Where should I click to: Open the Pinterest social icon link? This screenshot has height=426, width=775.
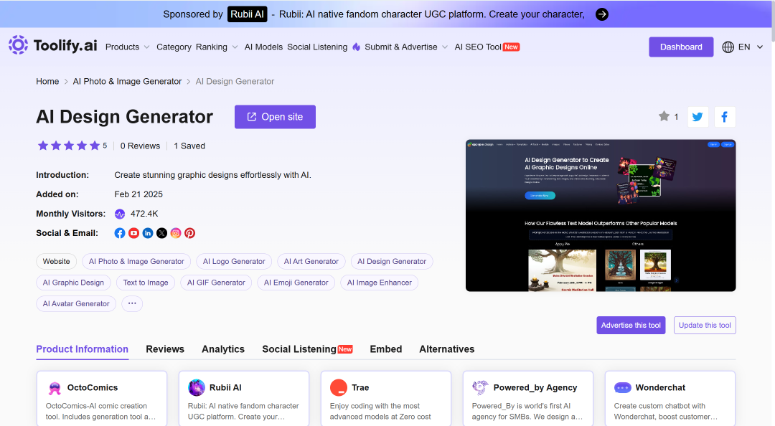189,233
